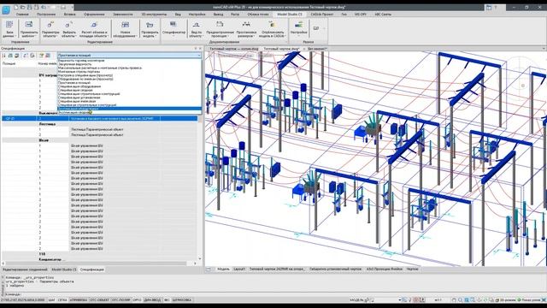547x308 pixels.
Task: Click Вид по объекту in ribbon
Action: coord(196,28)
